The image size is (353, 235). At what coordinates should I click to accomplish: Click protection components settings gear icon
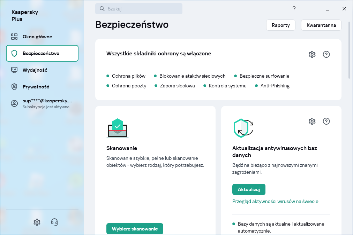(312, 54)
